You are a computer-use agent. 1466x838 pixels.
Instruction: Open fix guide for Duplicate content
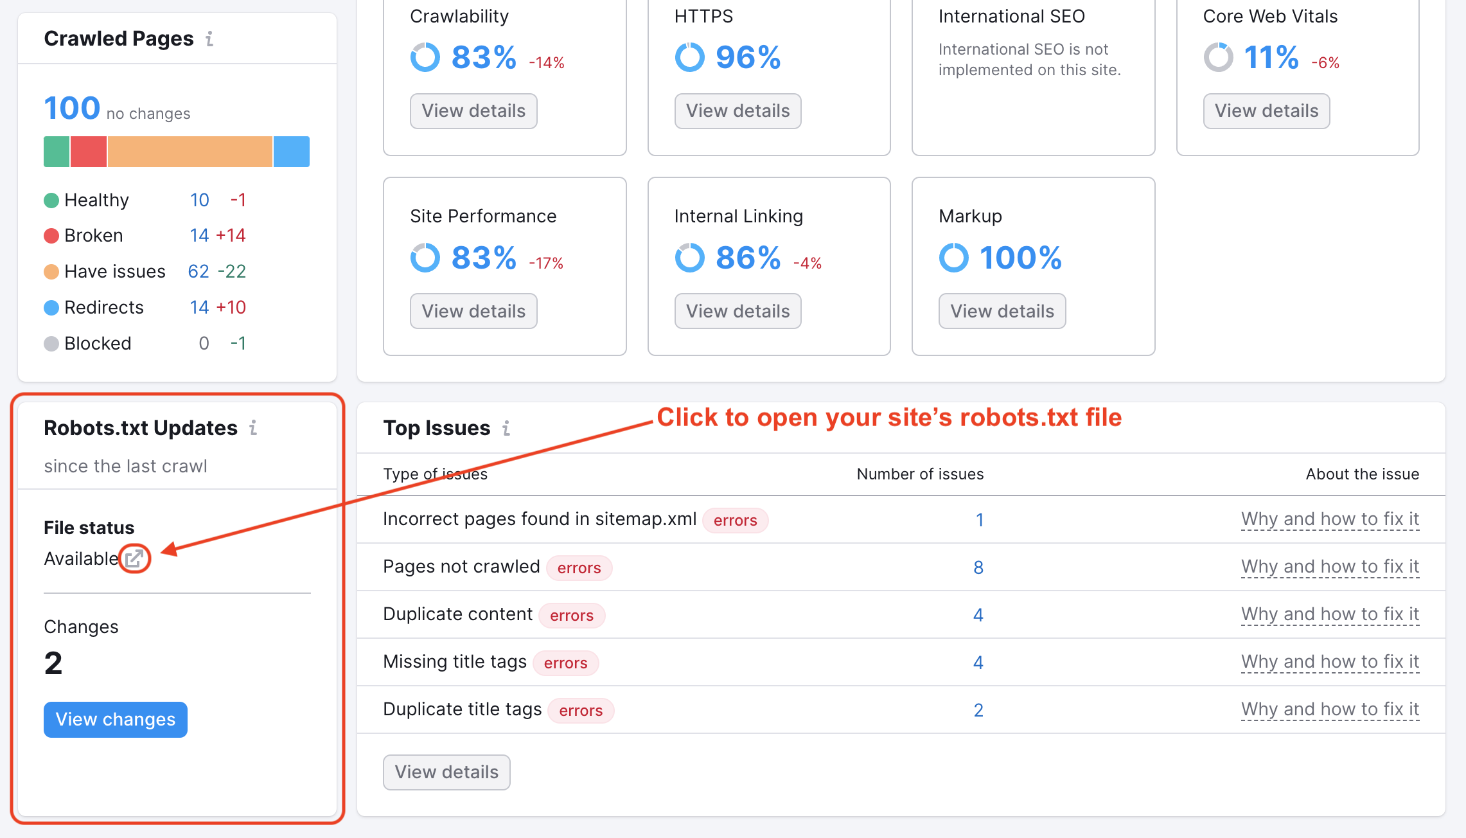coord(1330,614)
